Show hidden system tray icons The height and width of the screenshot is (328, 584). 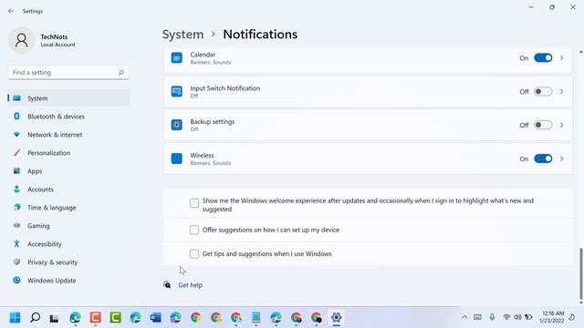(464, 317)
